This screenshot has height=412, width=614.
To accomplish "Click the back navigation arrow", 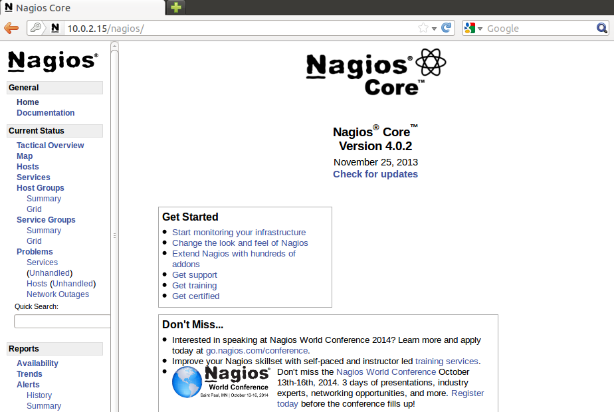I will click(x=11, y=28).
